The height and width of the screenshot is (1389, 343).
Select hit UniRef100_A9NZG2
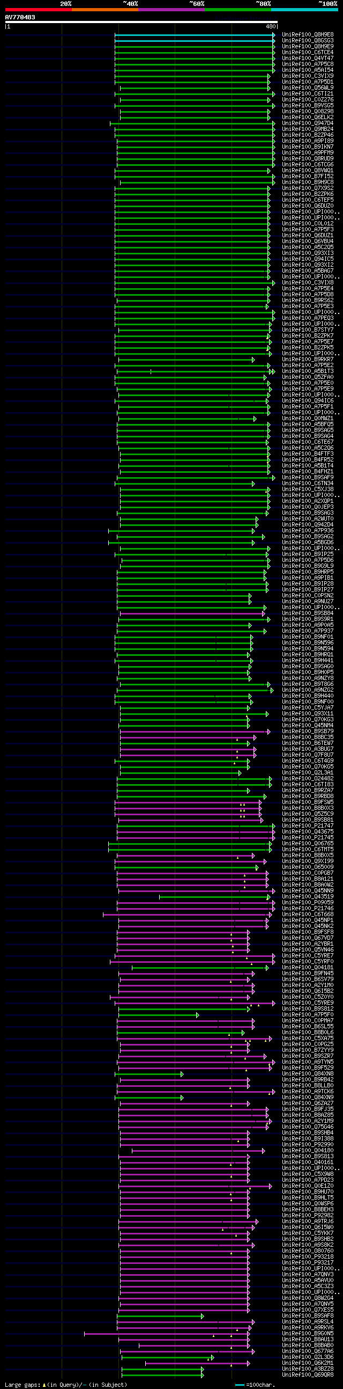[x=308, y=690]
